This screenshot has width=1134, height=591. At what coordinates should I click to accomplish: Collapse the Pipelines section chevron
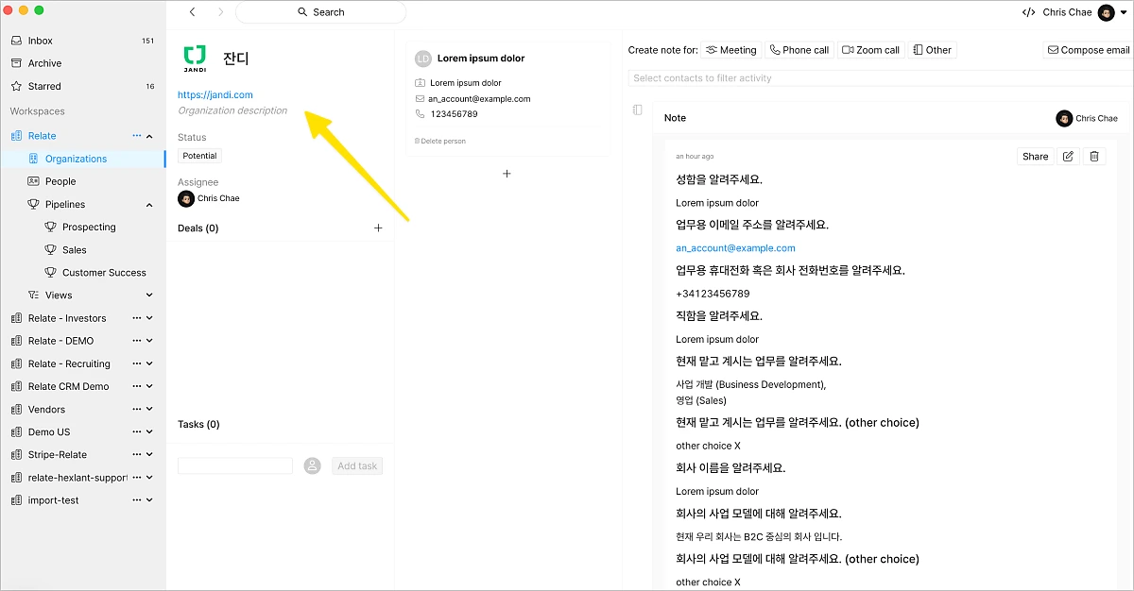[149, 205]
